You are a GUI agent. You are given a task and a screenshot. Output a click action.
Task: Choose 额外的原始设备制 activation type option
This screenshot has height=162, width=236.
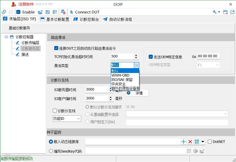[x=125, y=88]
